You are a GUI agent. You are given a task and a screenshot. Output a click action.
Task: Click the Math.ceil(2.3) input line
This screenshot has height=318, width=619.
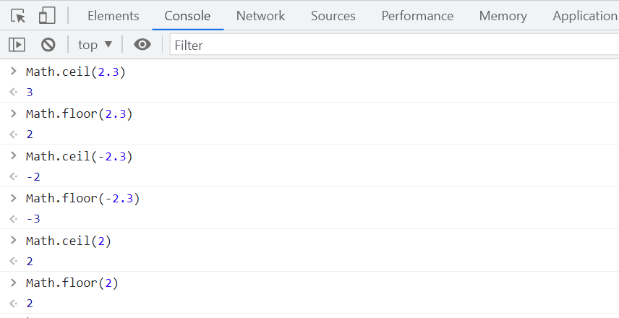point(76,72)
